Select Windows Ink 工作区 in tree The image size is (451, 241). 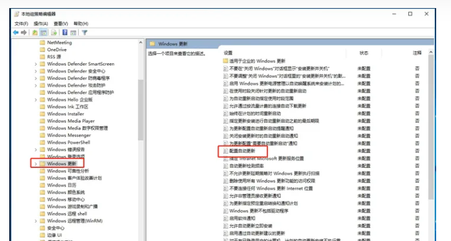(67, 107)
